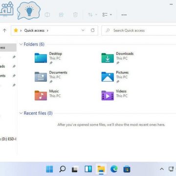Open the Desktop folder icon
Viewport: 176px width, 176px height.
click(x=41, y=58)
